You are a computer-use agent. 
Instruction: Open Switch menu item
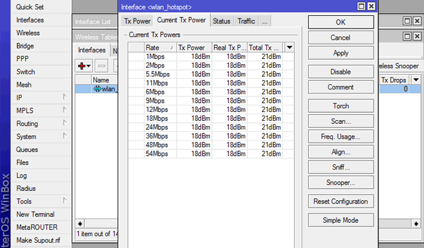pos(41,72)
